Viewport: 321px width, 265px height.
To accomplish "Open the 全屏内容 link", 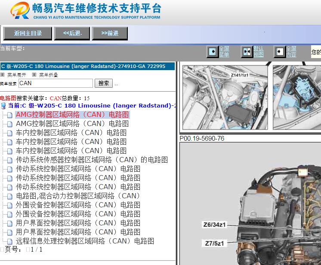I will point(291,52).
